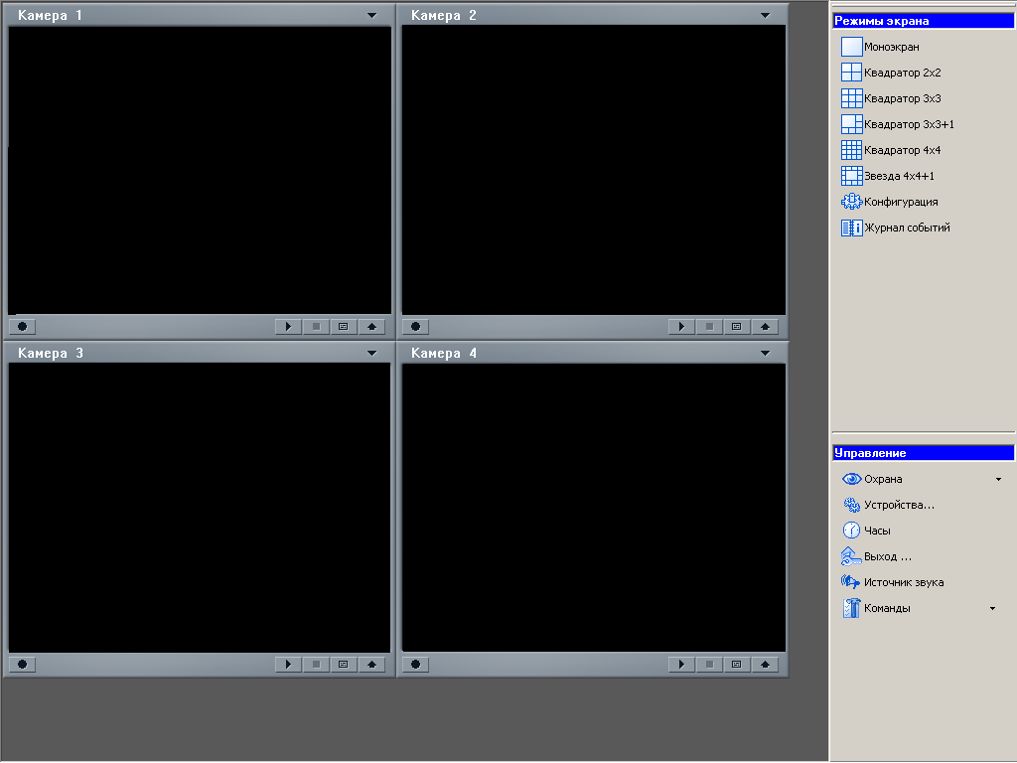
Task: Toggle the record circle on Камера 3
Action: coord(22,665)
